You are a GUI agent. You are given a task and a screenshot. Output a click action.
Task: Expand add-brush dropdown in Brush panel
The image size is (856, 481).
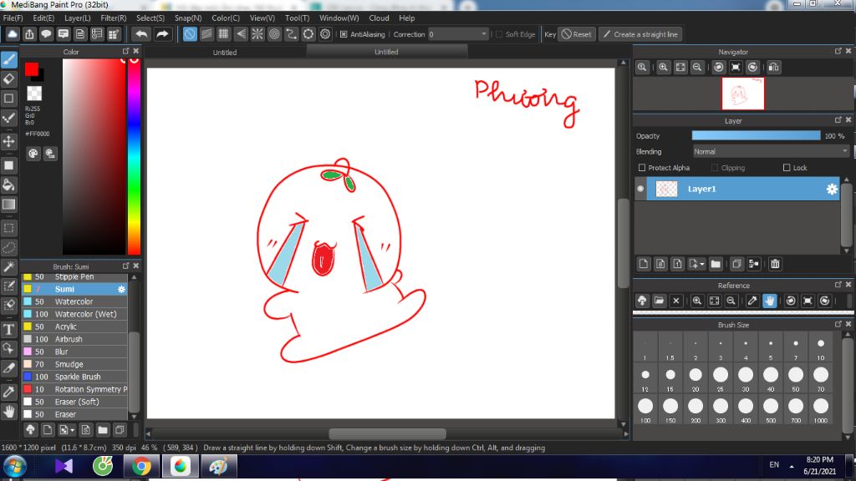72,430
